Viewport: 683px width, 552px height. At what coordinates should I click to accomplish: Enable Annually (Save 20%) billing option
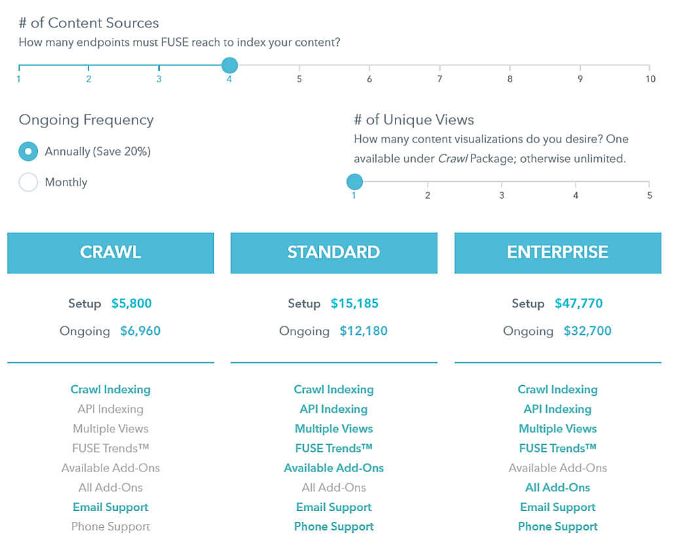click(x=28, y=151)
